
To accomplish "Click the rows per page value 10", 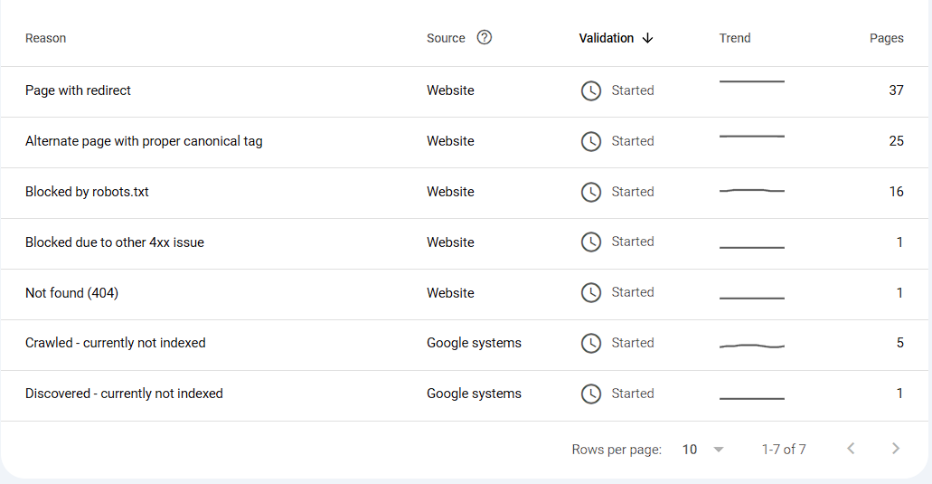I will pos(690,450).
